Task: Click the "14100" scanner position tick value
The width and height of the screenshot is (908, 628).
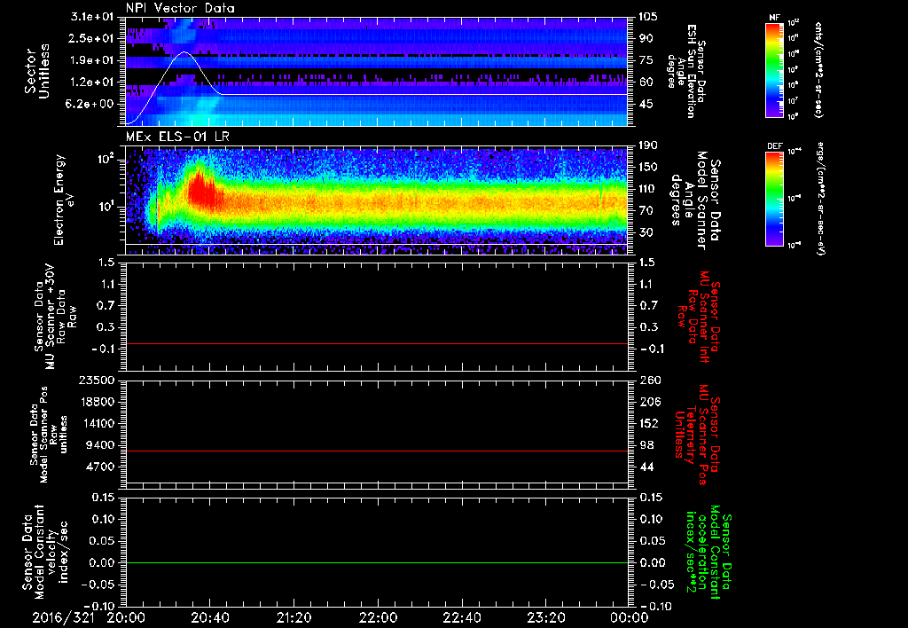Action: [98, 423]
